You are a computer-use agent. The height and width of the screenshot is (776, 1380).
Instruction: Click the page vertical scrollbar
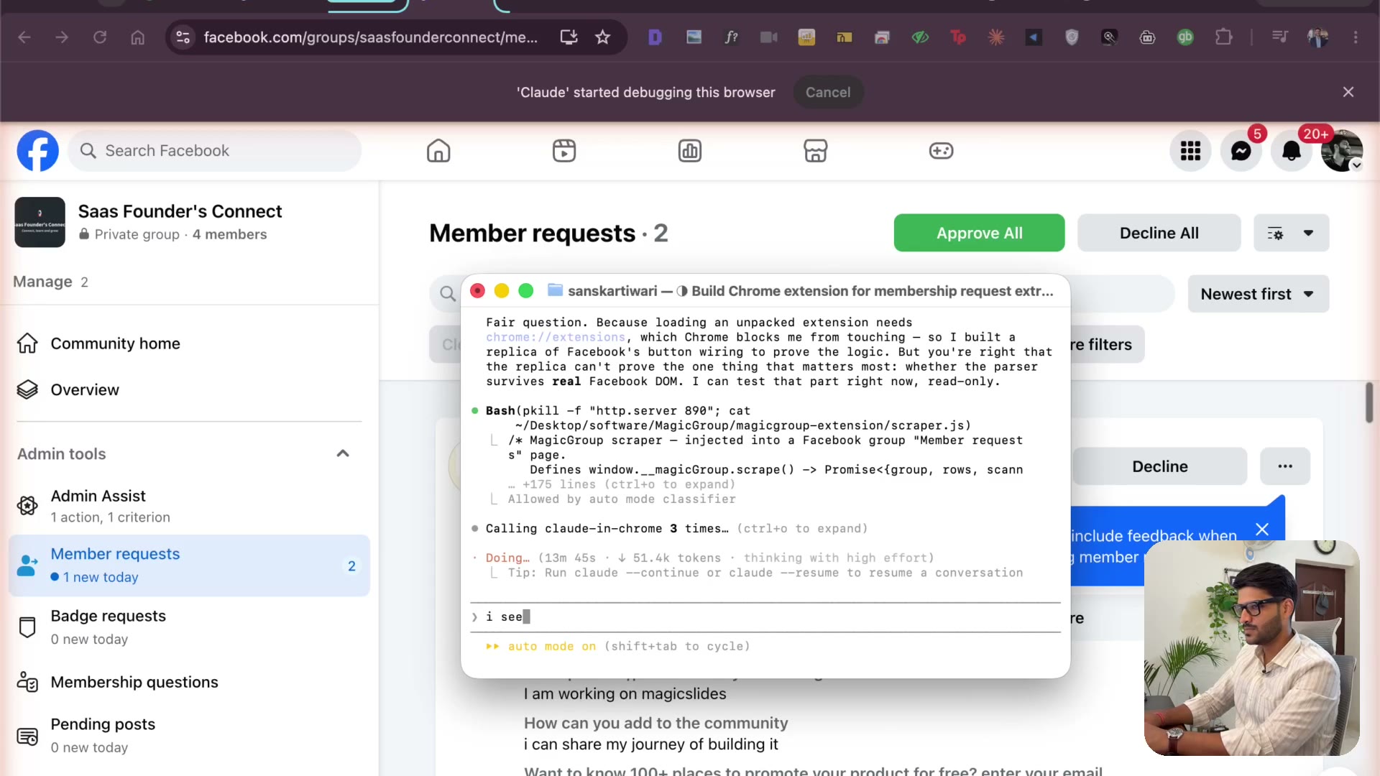(x=1369, y=402)
